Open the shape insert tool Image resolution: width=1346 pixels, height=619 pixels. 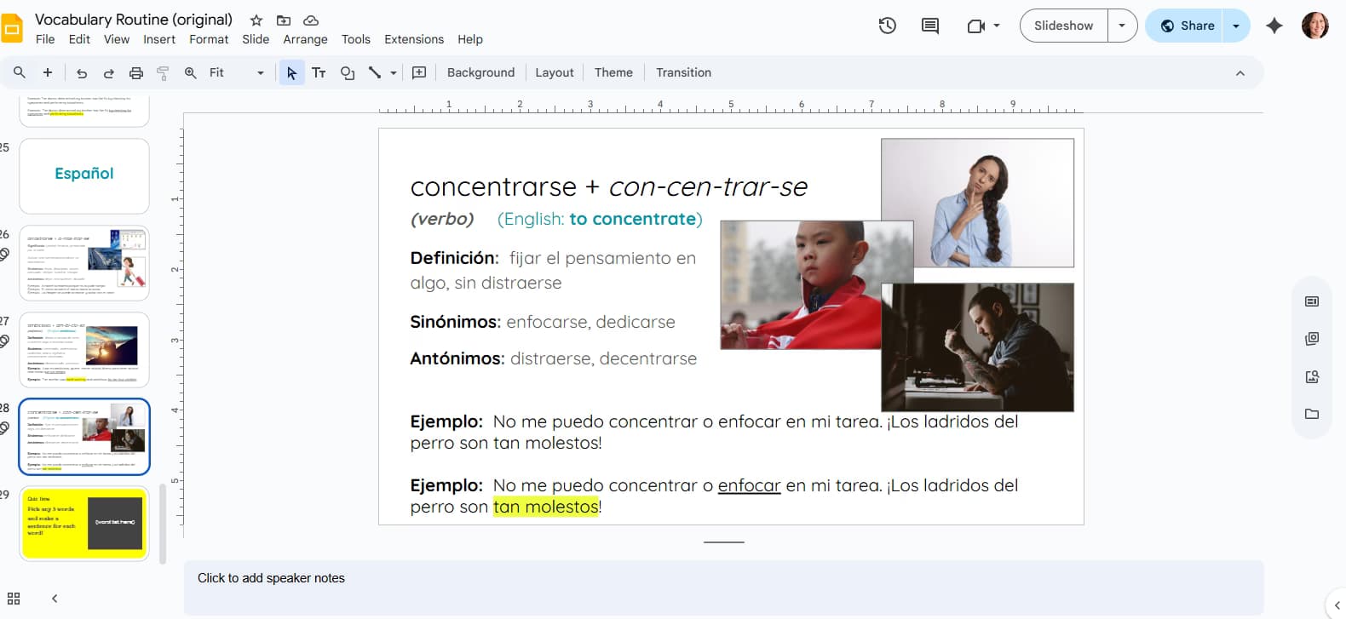pyautogui.click(x=348, y=73)
